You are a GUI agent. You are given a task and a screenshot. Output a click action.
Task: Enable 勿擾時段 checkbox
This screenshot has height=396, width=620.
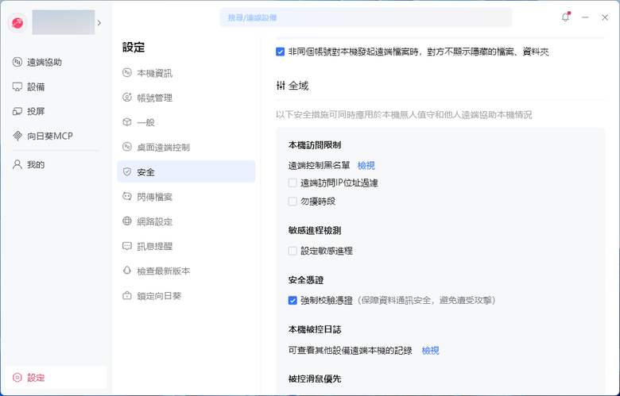293,202
